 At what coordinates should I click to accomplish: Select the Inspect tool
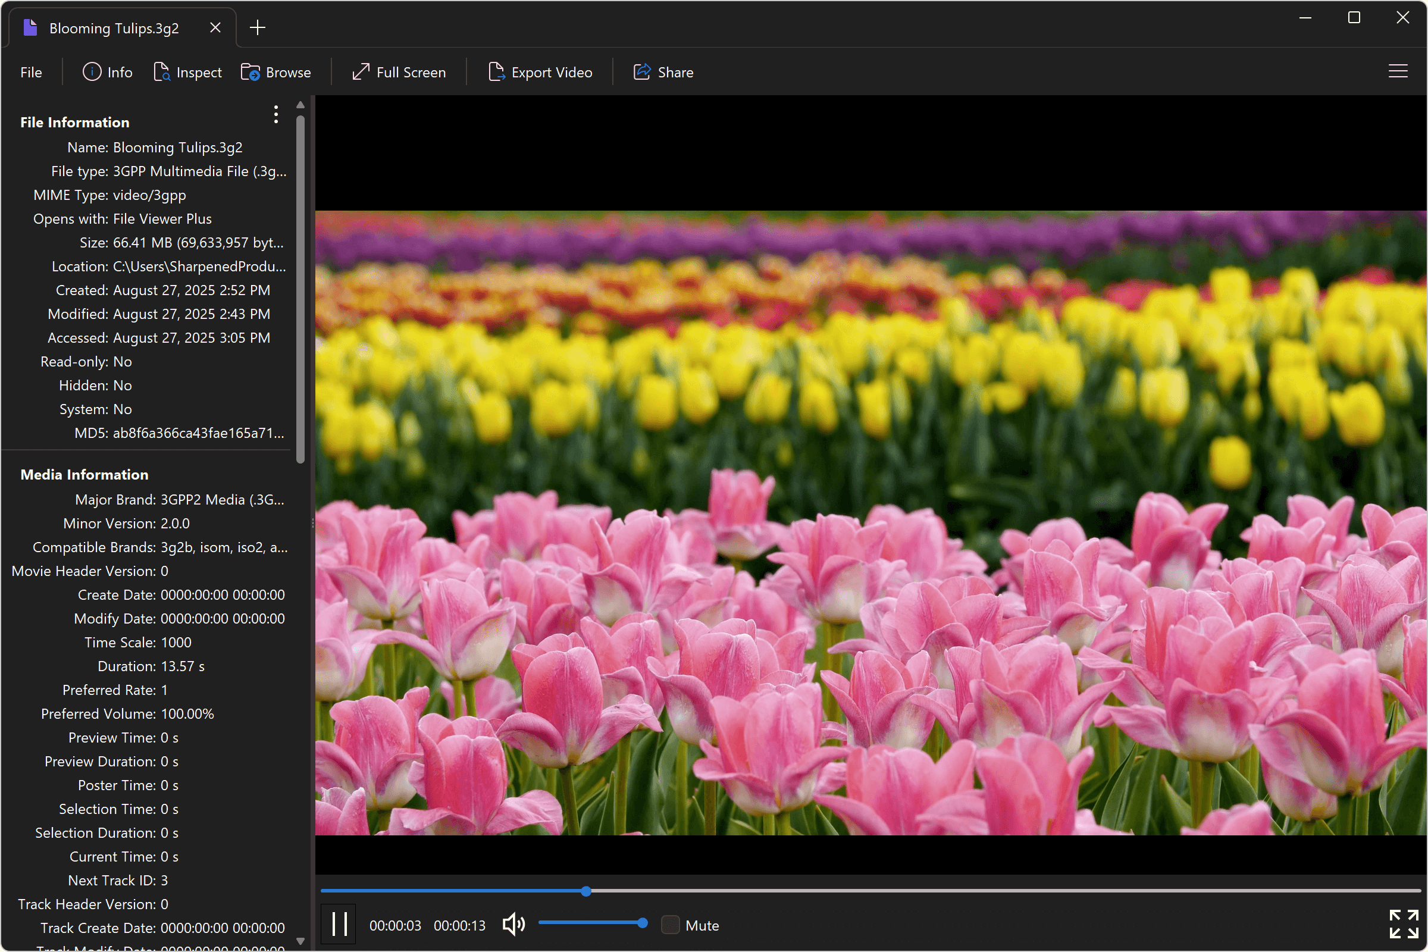(188, 71)
